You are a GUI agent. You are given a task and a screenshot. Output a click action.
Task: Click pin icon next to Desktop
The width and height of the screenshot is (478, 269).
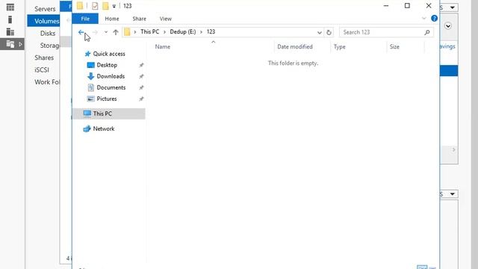(x=141, y=65)
